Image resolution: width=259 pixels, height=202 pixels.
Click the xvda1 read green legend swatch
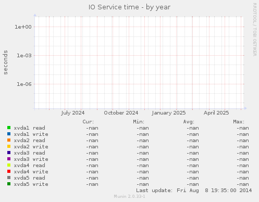[9, 128]
